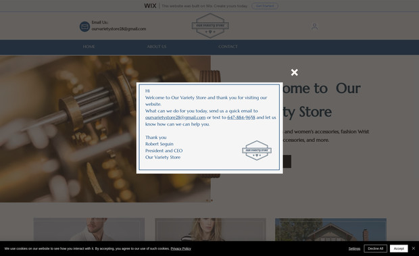The height and width of the screenshot is (256, 419).
Task: Click 'Robert Seguin' text in popup
Action: point(159,144)
